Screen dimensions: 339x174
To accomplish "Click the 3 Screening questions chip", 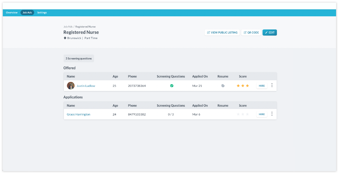I will click(x=79, y=59).
